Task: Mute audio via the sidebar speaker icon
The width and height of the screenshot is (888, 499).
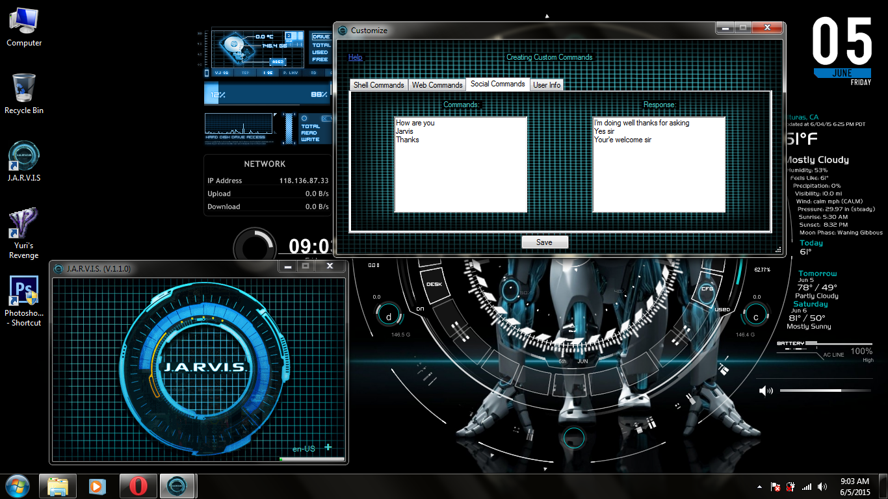Action: point(766,390)
